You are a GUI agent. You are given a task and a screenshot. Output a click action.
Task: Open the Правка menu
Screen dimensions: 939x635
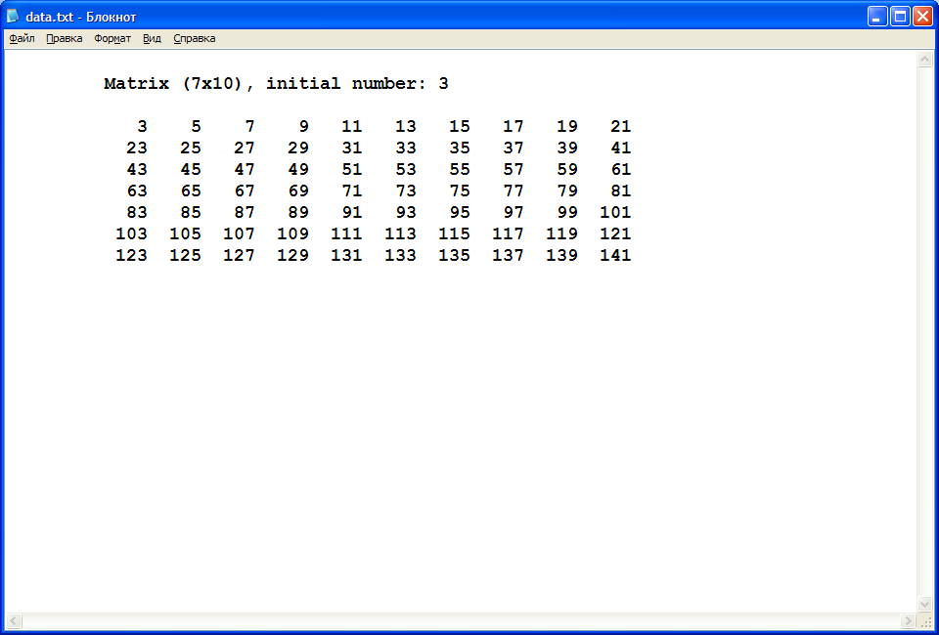point(65,39)
